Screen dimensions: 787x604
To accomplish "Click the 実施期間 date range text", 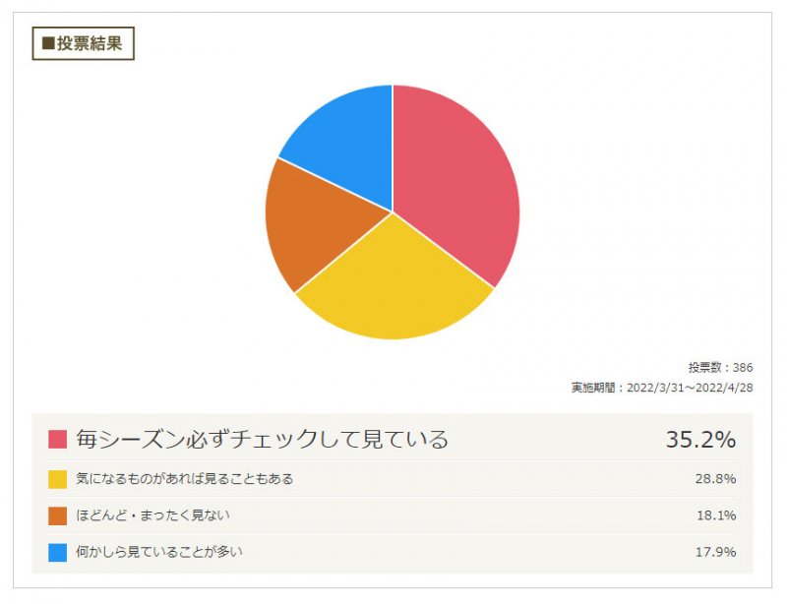I will [x=662, y=388].
